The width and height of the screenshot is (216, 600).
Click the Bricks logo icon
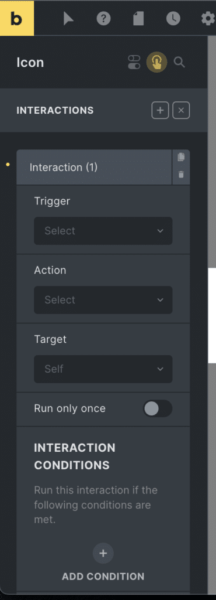click(17, 18)
